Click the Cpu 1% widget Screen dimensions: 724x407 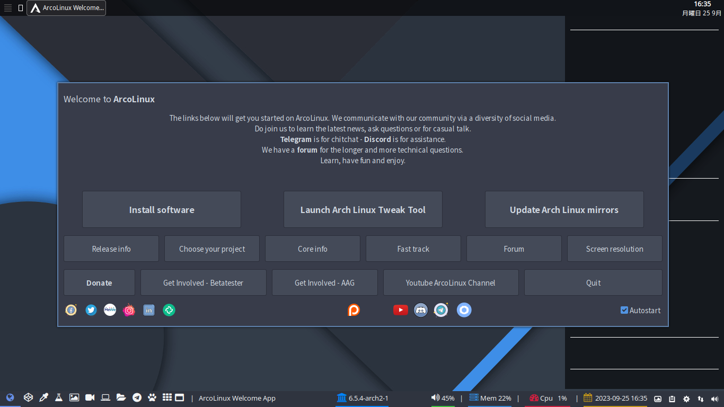tap(548, 398)
